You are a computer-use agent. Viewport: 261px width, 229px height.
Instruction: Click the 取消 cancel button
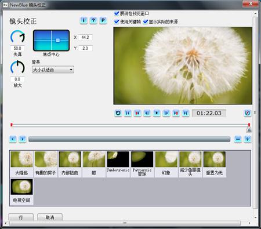click(x=50, y=217)
